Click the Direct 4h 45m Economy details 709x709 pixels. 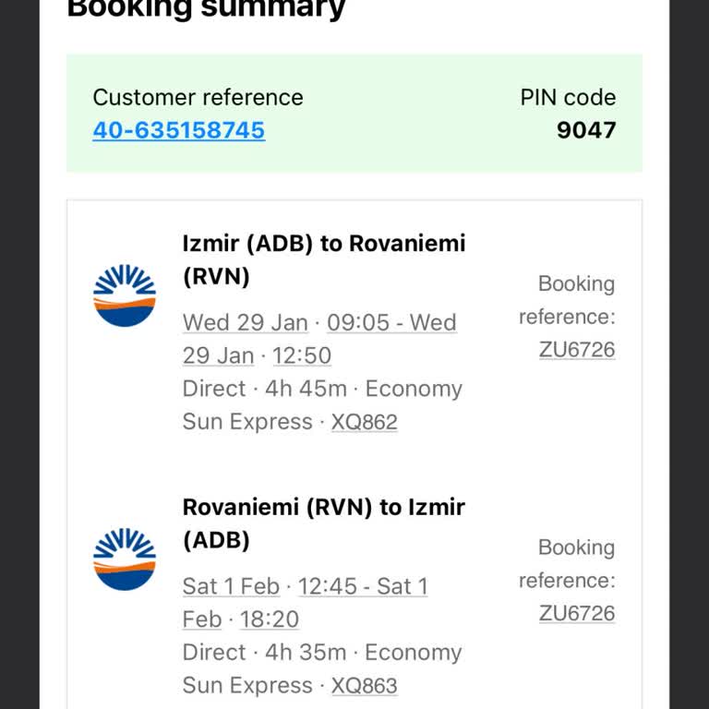322,389
